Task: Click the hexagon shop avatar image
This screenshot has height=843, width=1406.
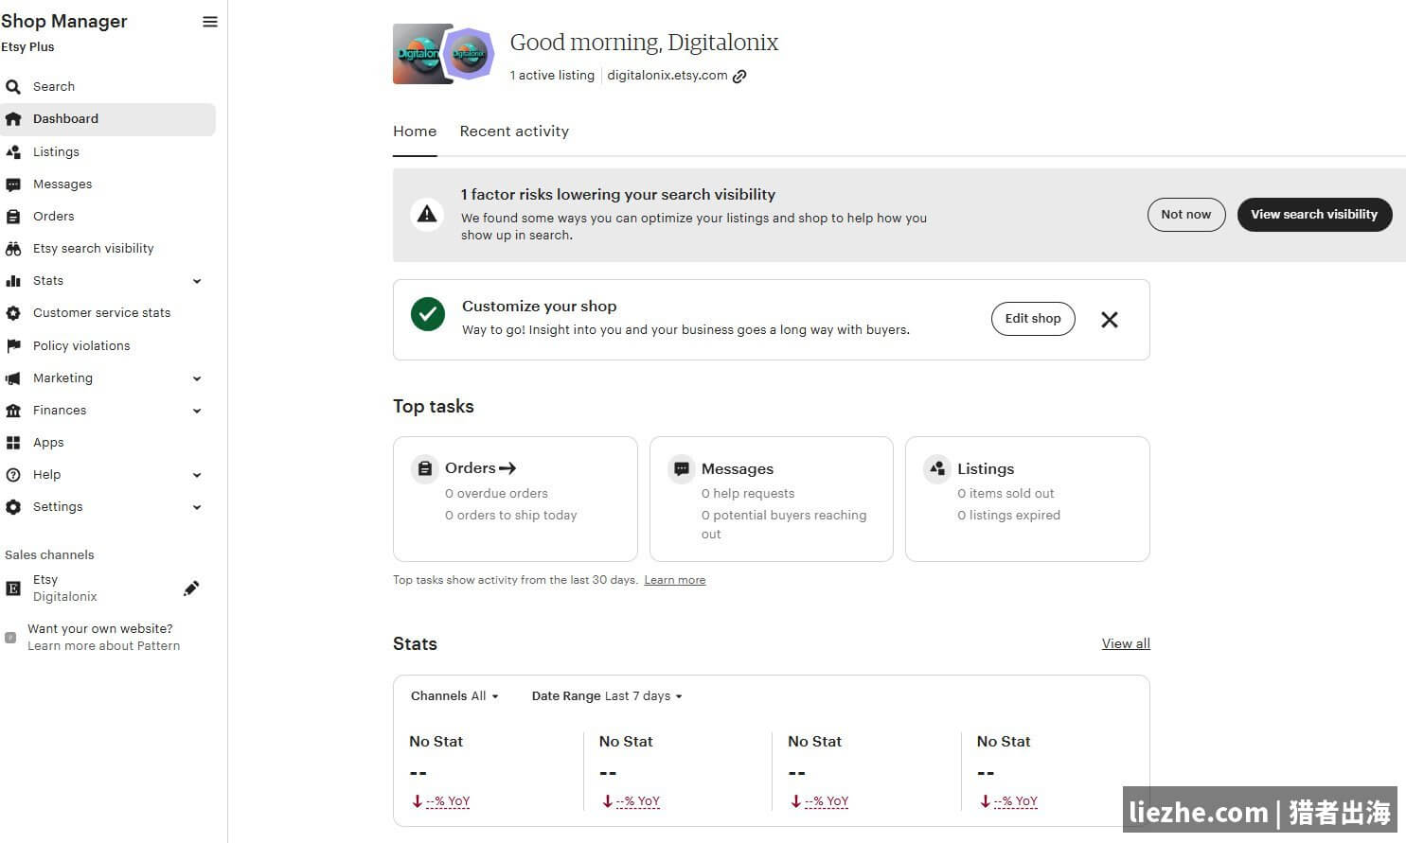Action: pos(469,54)
